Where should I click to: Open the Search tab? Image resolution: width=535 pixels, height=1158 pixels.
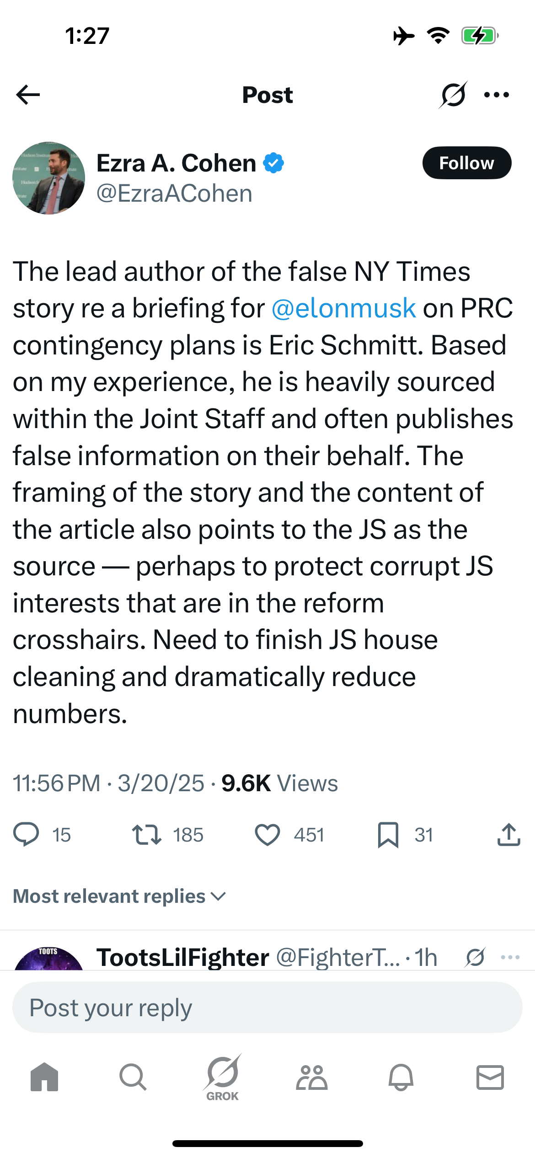click(133, 1077)
